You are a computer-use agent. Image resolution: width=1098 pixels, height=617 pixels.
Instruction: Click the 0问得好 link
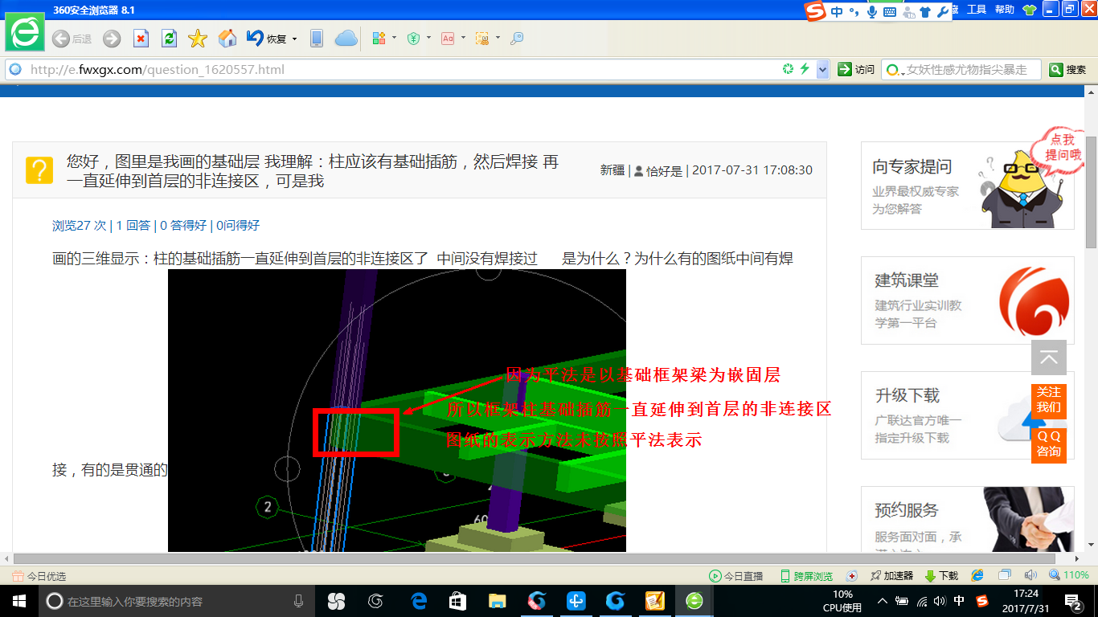[x=237, y=226]
